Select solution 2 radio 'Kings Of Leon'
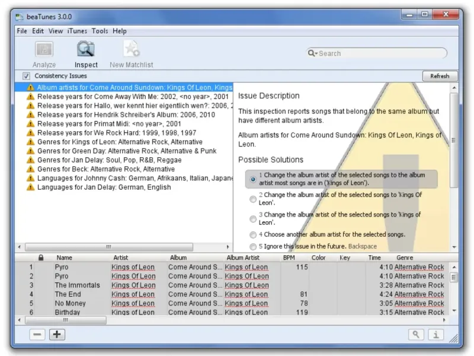Viewport: 474px width, 356px height. (x=253, y=199)
